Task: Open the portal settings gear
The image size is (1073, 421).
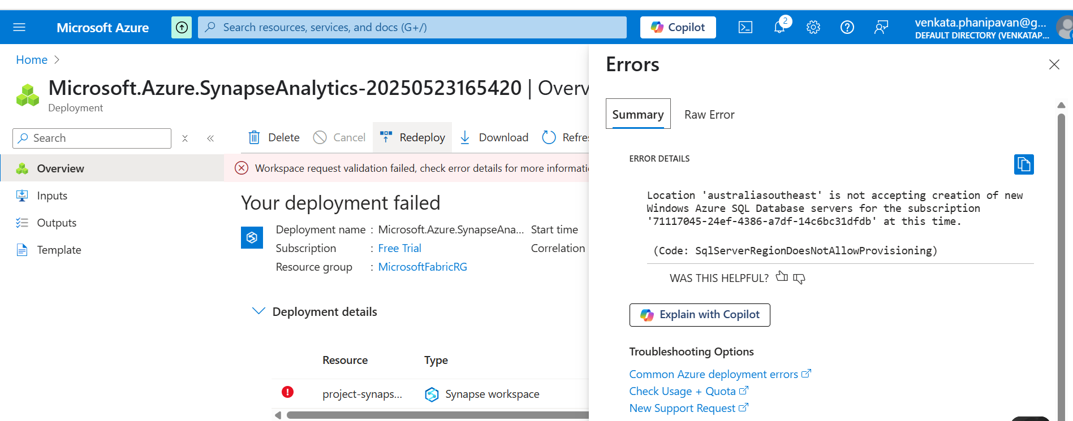Action: point(813,27)
